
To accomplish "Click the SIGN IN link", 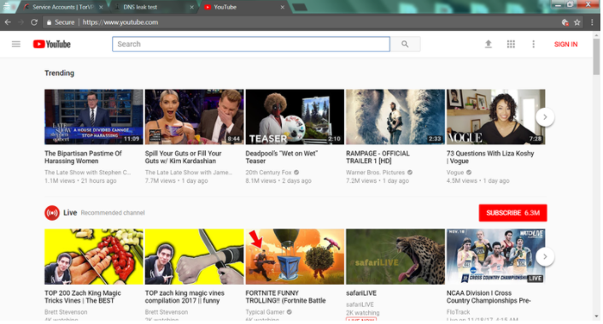I will [x=565, y=44].
